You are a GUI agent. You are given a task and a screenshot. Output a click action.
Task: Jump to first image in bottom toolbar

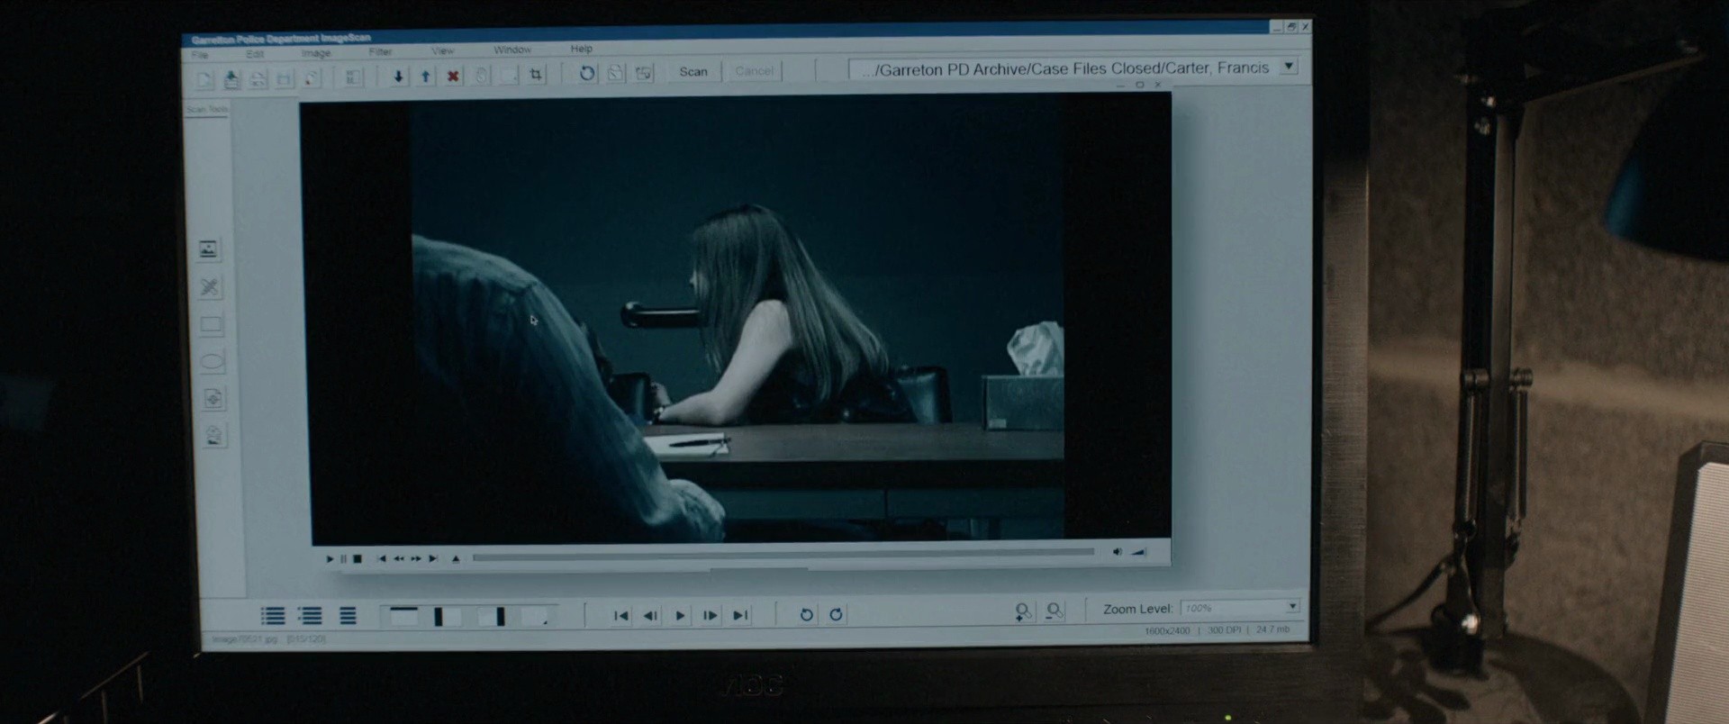(620, 616)
